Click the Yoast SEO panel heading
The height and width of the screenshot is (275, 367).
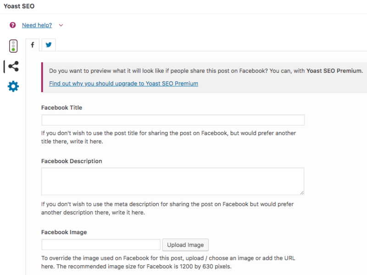(x=19, y=6)
